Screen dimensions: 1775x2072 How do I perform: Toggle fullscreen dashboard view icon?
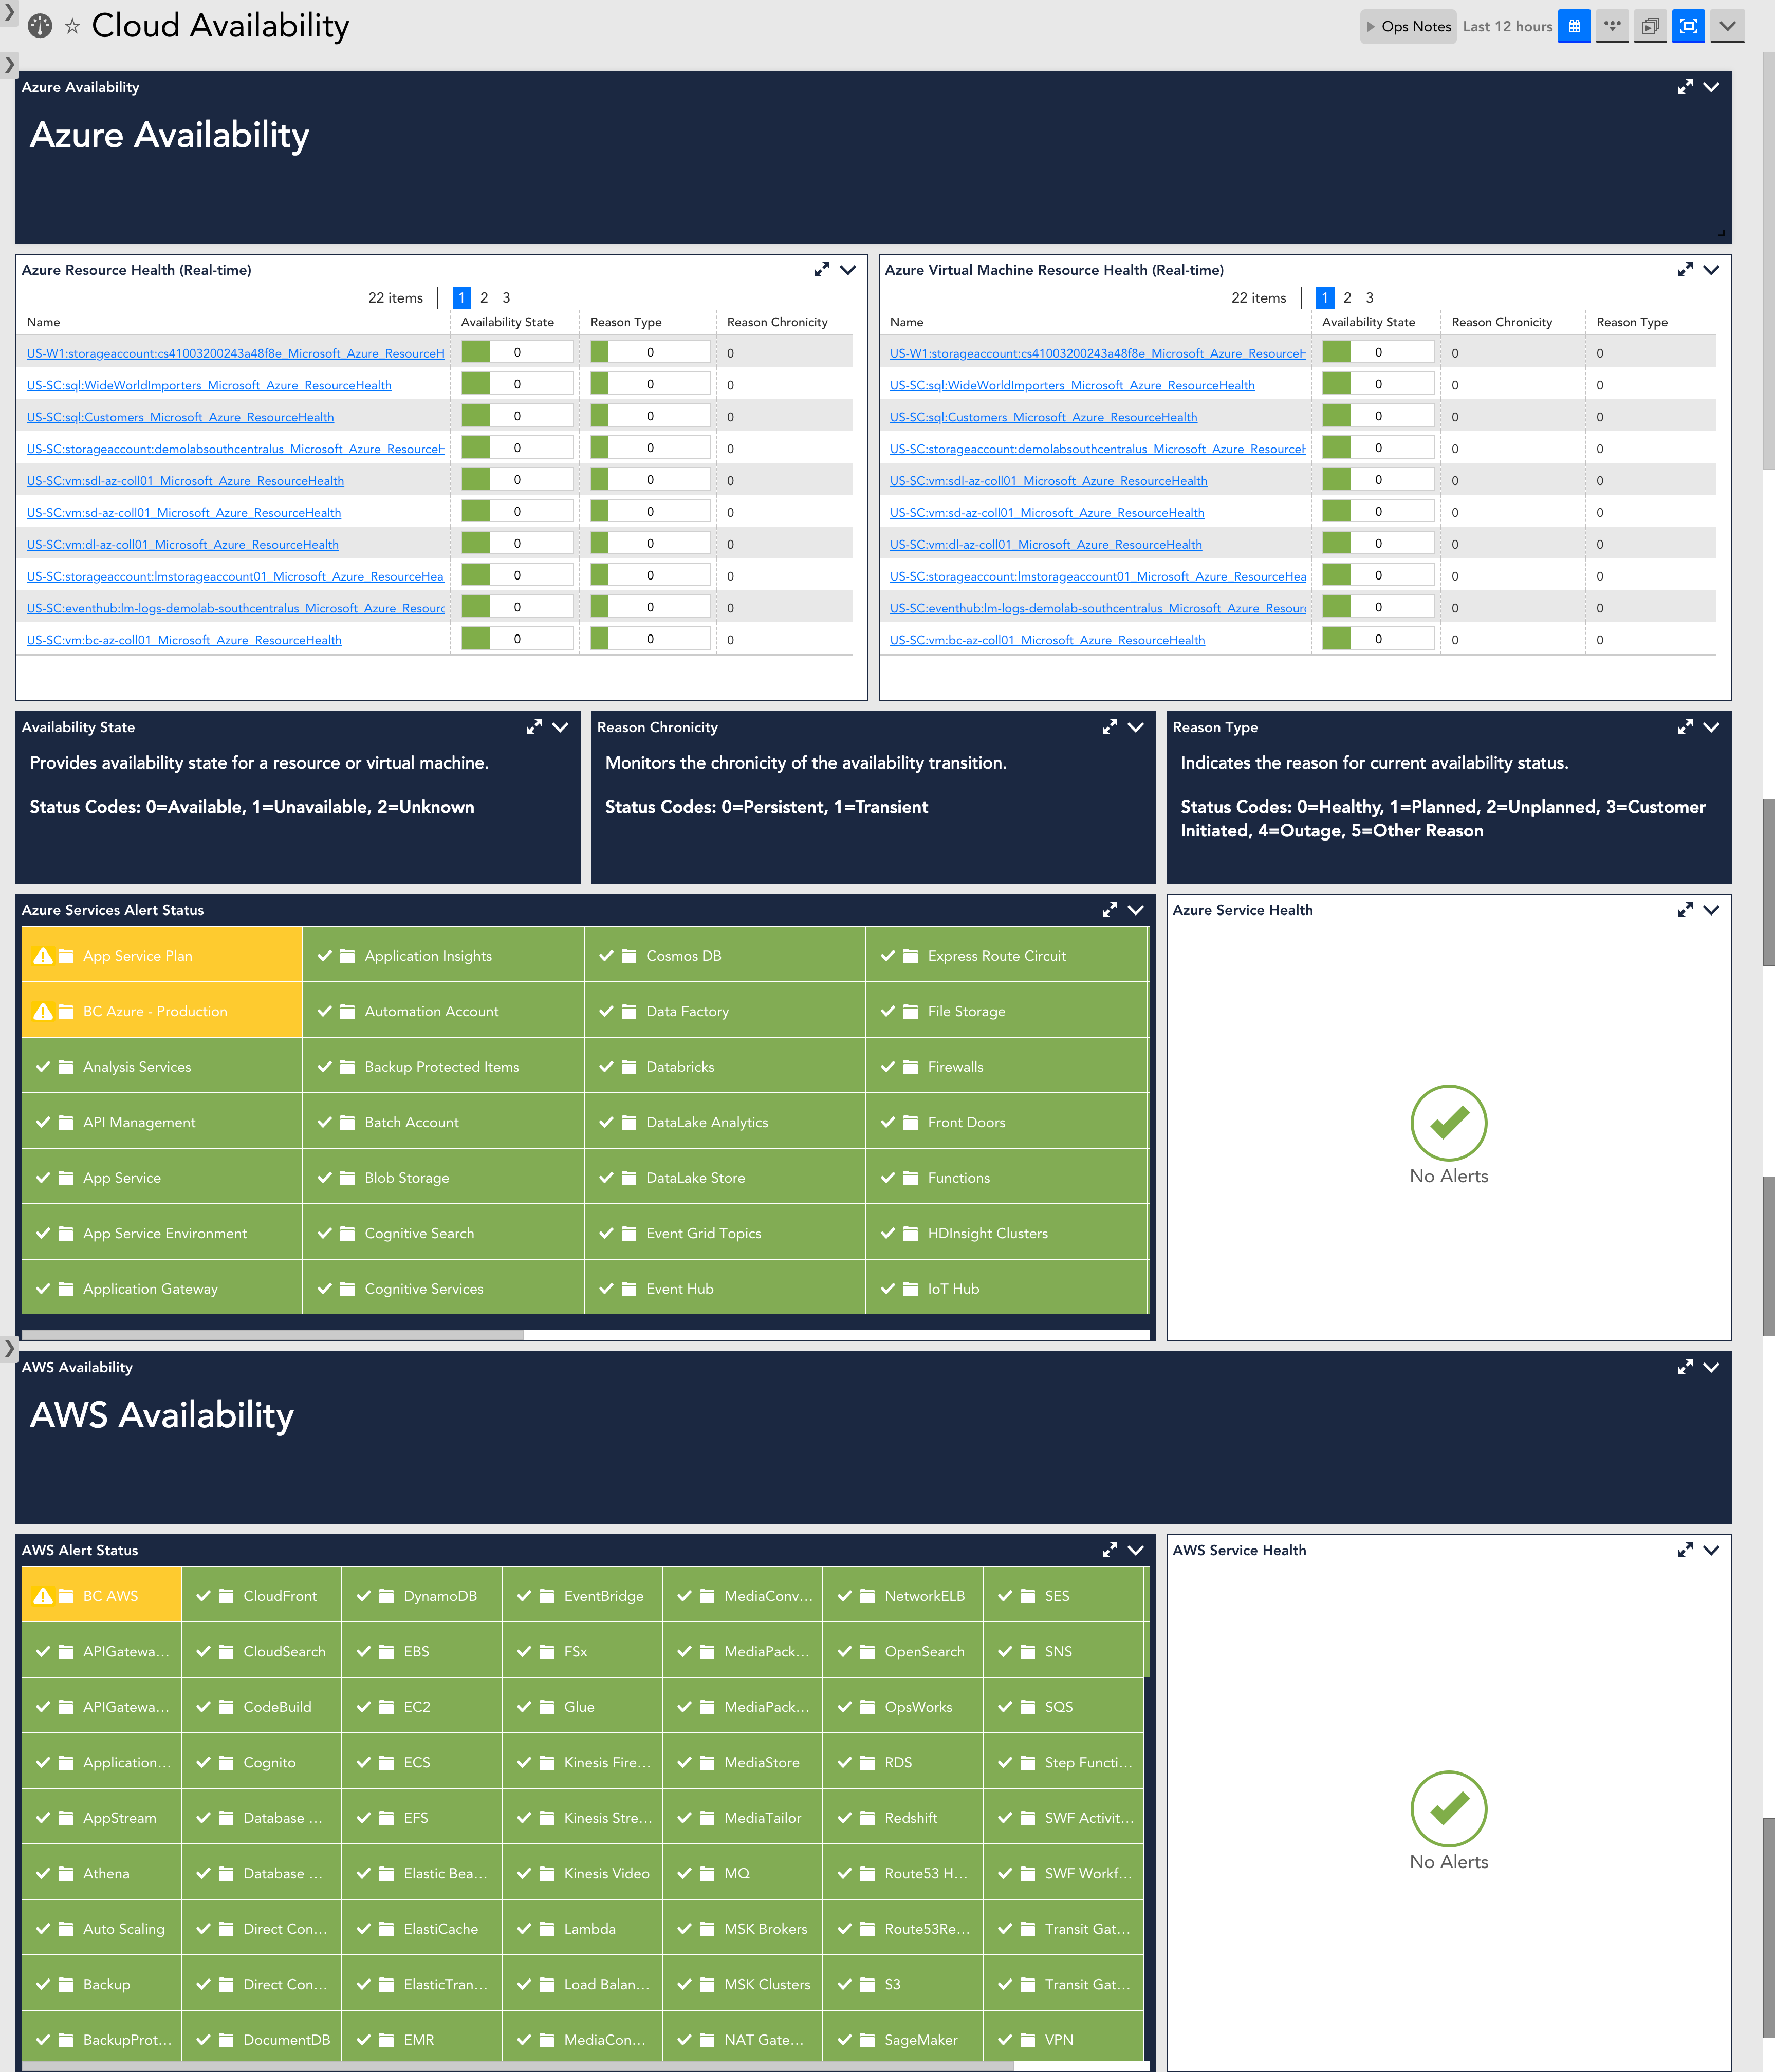coord(1688,27)
